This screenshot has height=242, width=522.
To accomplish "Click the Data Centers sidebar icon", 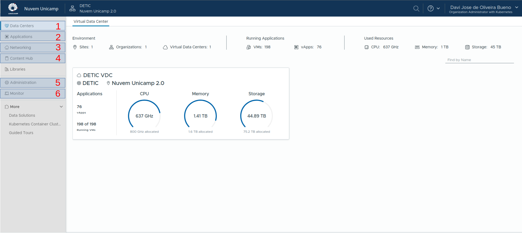I will (7, 26).
